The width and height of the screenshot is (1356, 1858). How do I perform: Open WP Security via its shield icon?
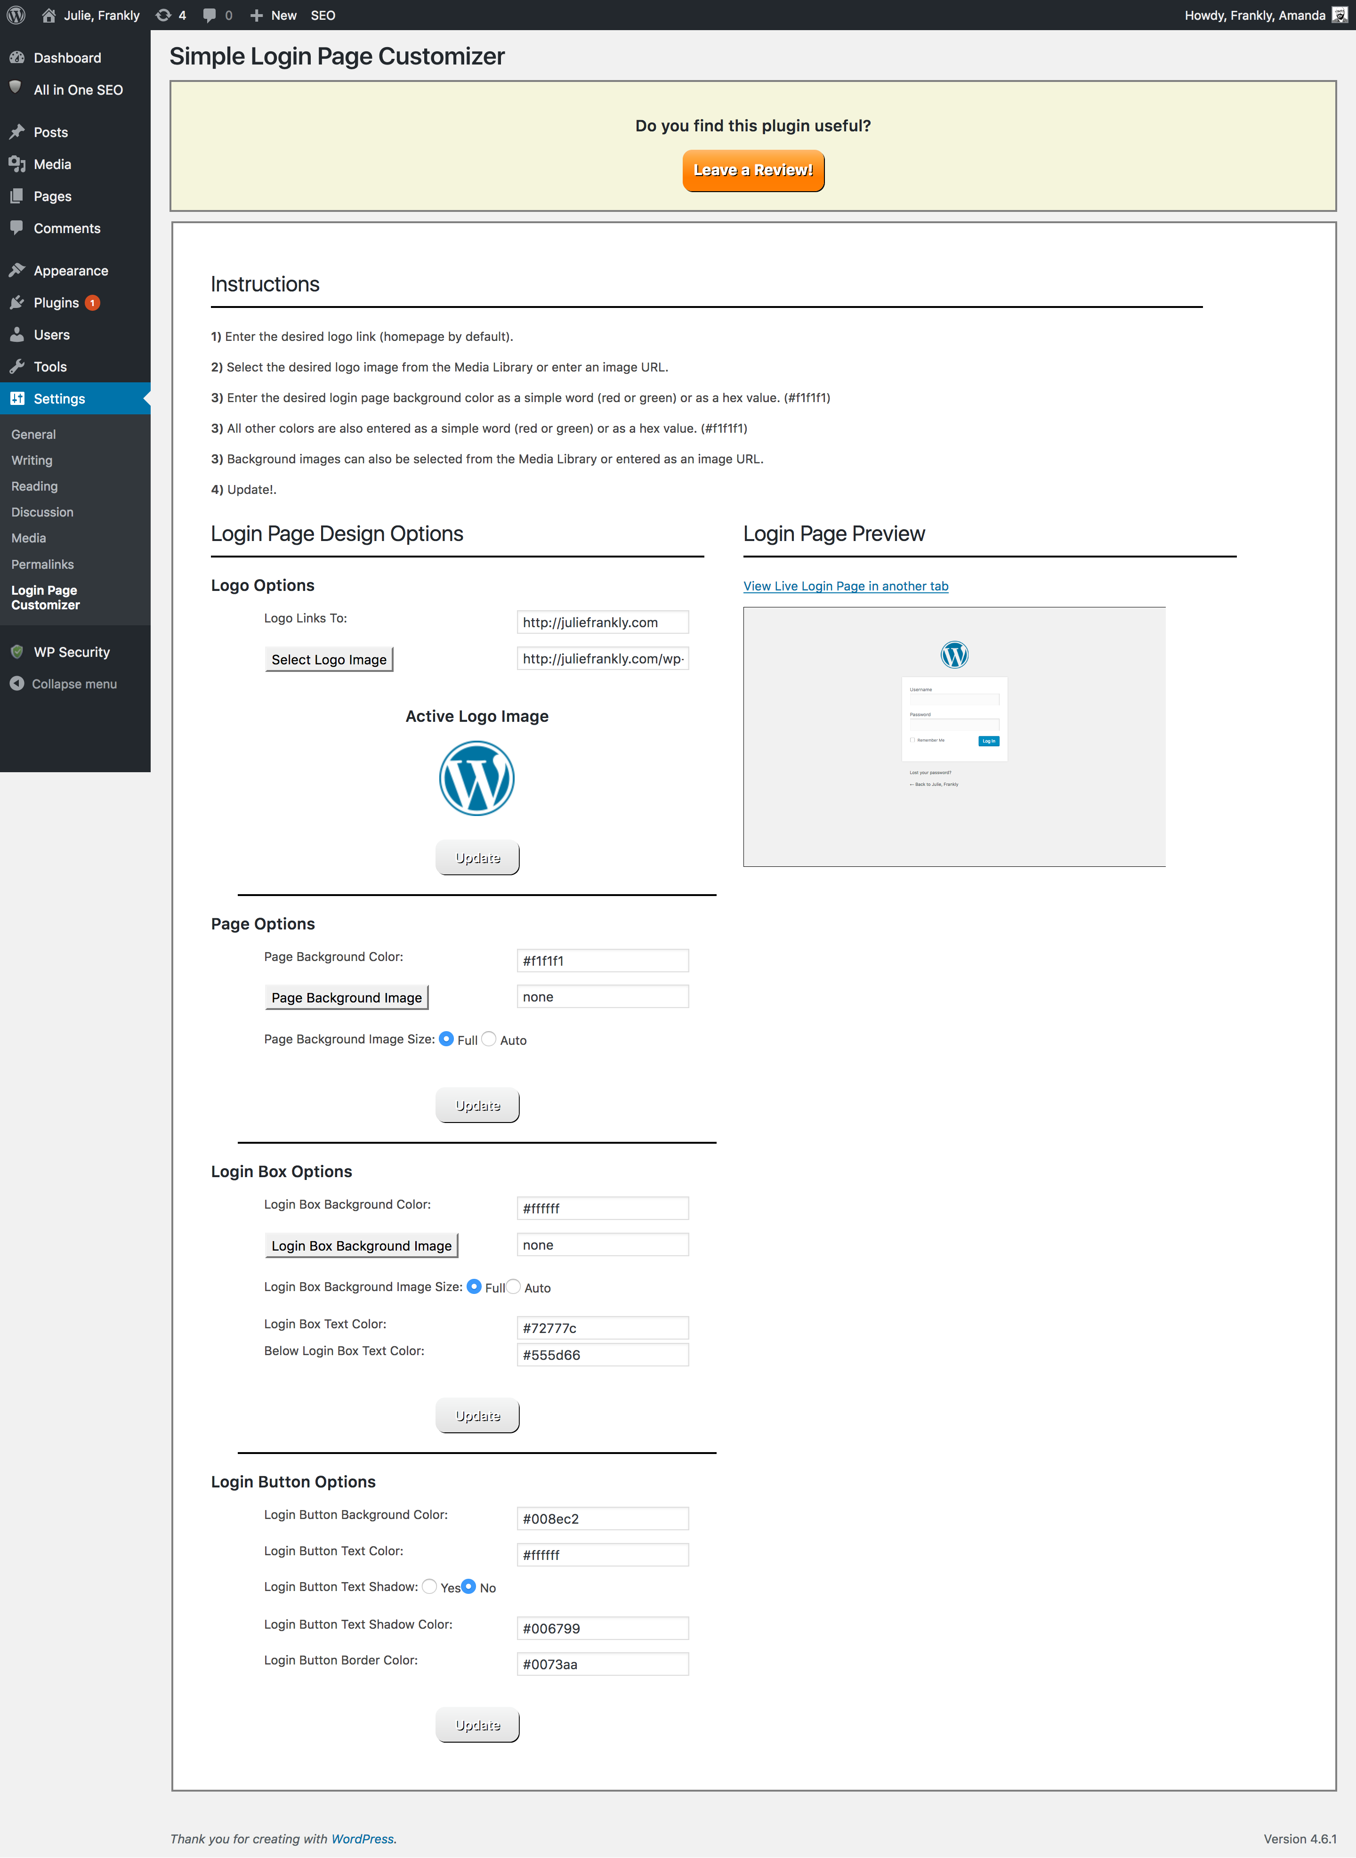(x=17, y=652)
